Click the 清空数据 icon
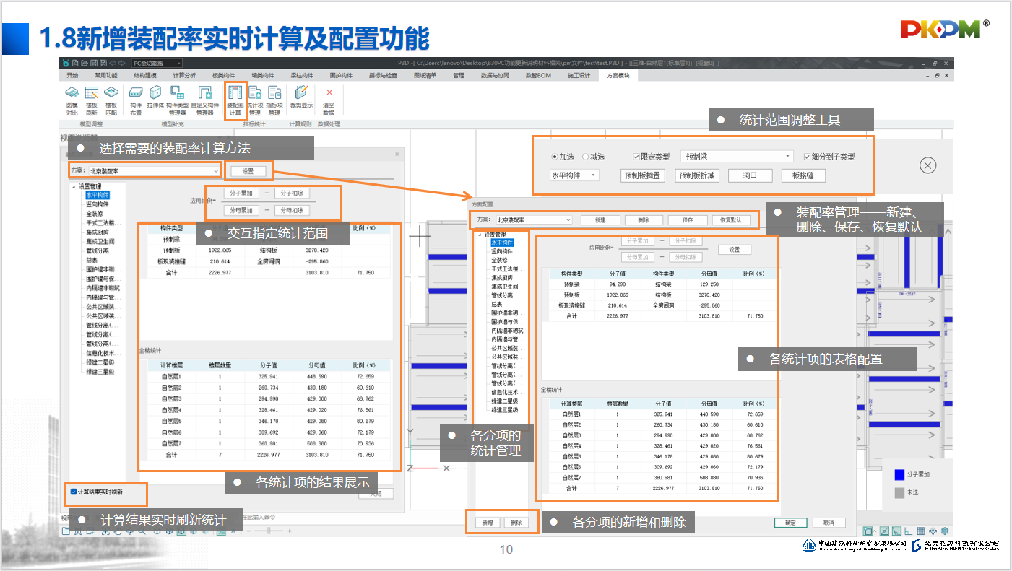The width and height of the screenshot is (1012, 571). tap(328, 100)
